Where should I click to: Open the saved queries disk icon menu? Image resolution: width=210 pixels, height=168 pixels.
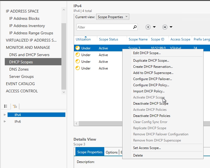(167, 27)
